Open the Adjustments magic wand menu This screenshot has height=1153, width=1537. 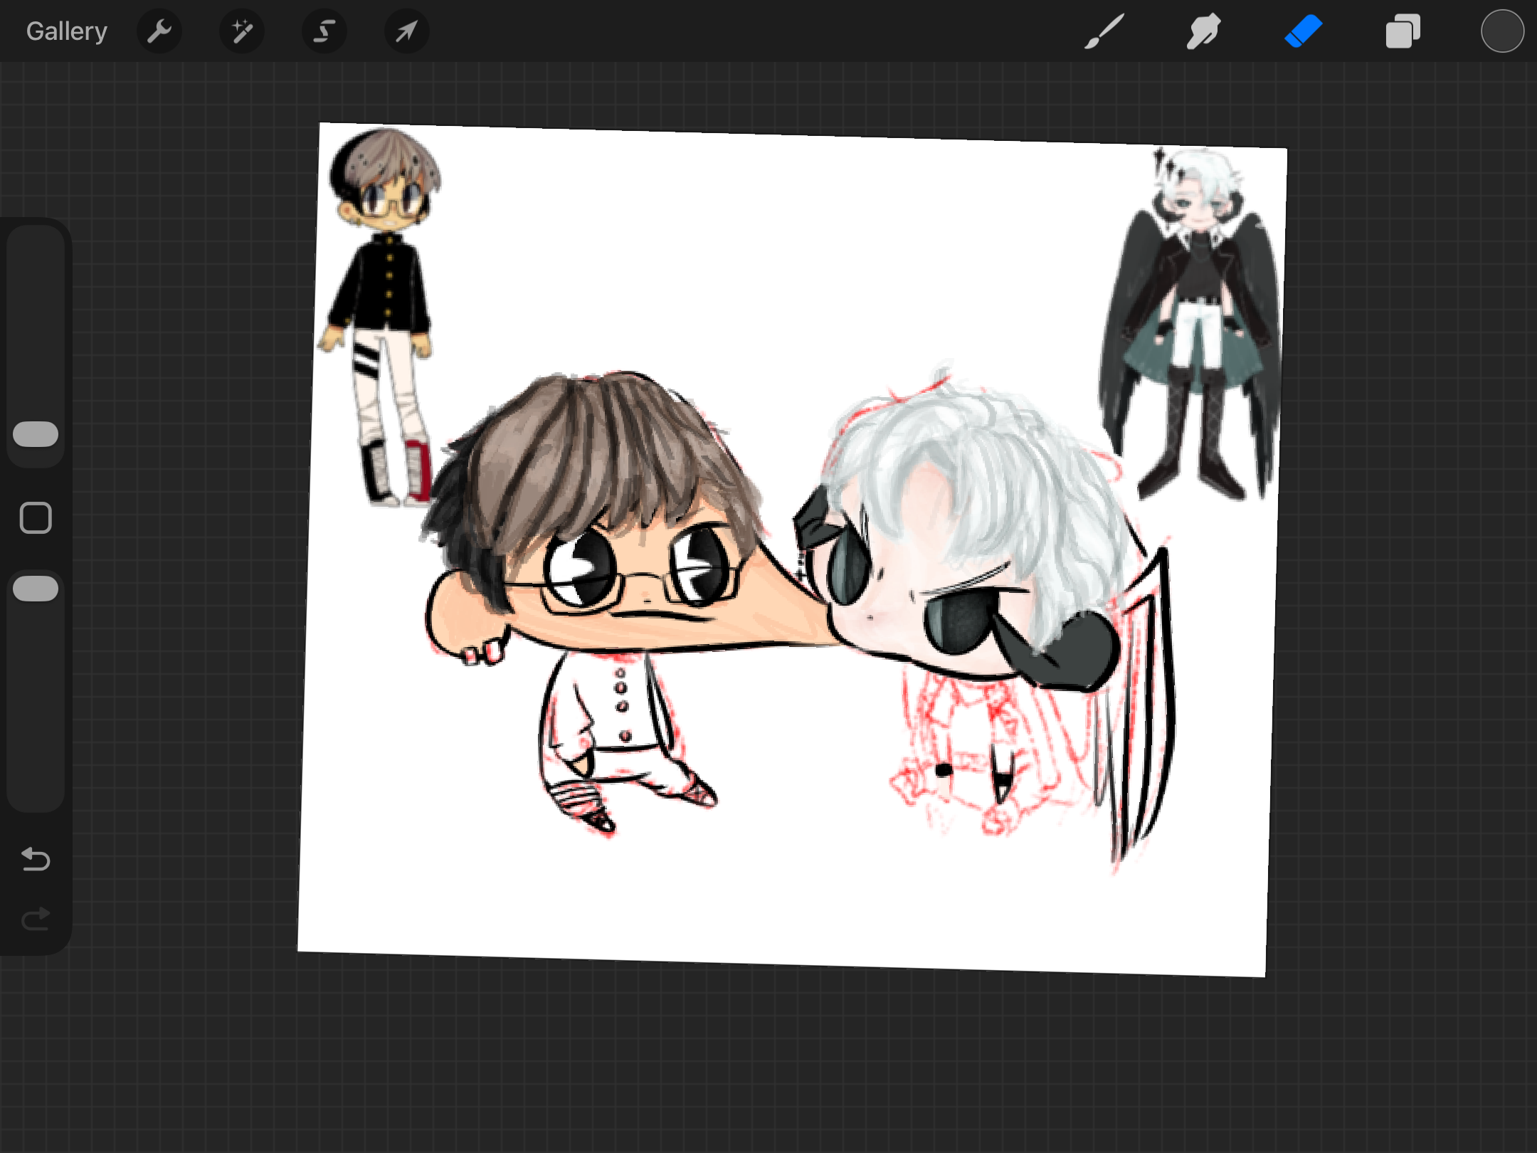point(242,31)
